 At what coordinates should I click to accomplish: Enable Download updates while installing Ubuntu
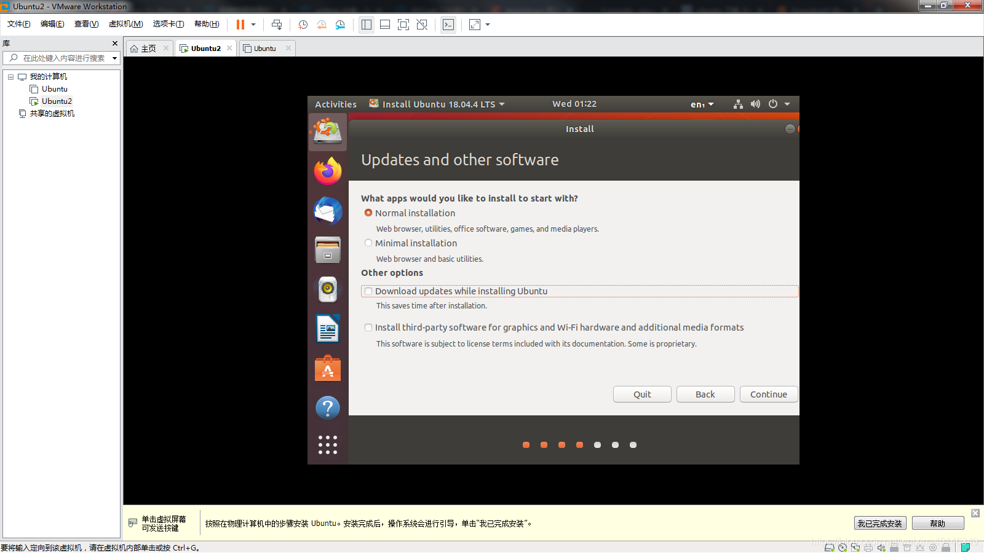(x=368, y=291)
